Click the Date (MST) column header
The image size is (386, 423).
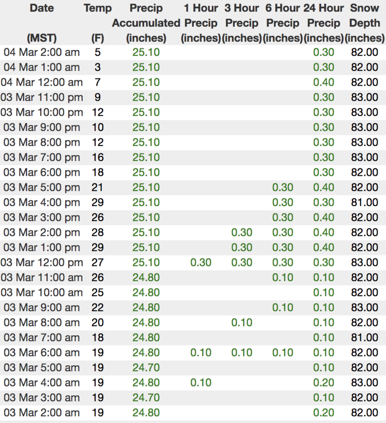pos(41,23)
